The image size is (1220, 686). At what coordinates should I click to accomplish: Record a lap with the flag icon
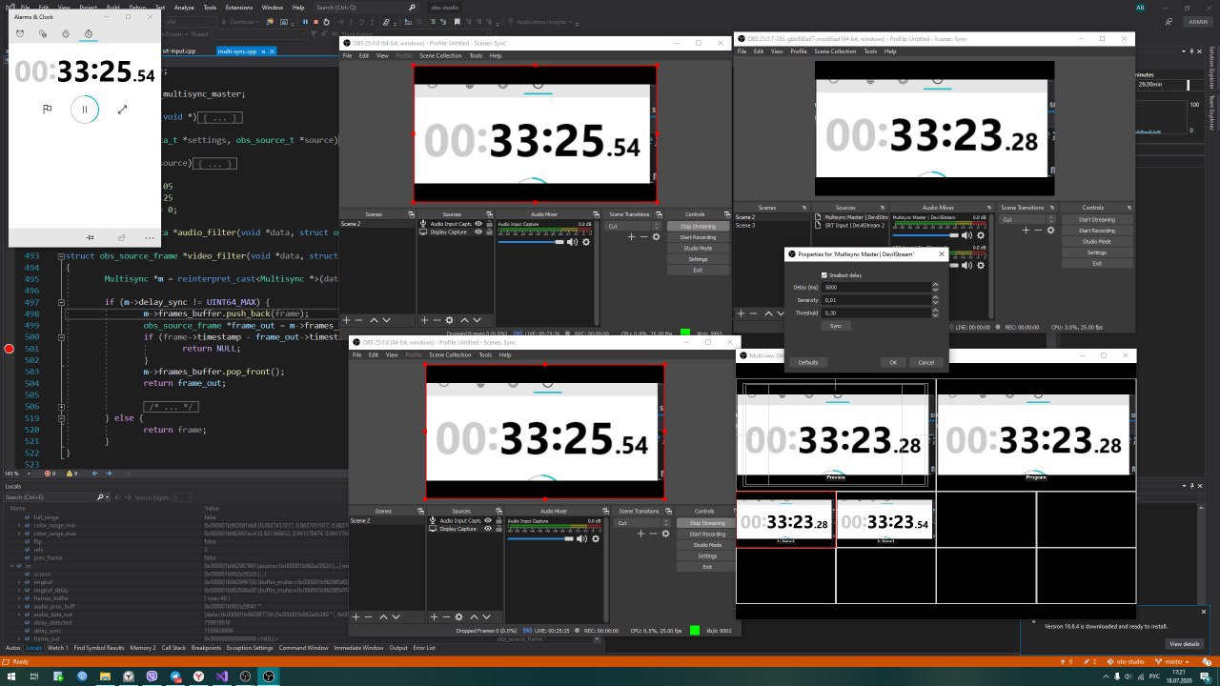(x=47, y=110)
